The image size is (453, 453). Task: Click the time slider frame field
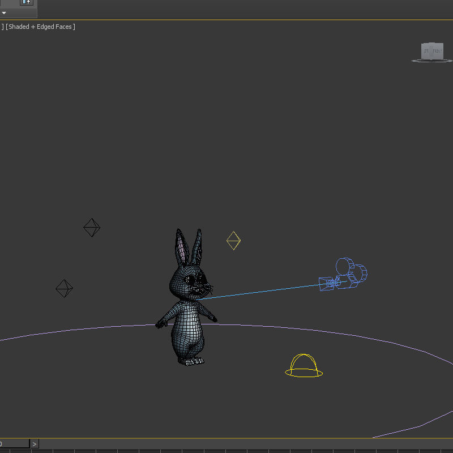pyautogui.click(x=15, y=444)
